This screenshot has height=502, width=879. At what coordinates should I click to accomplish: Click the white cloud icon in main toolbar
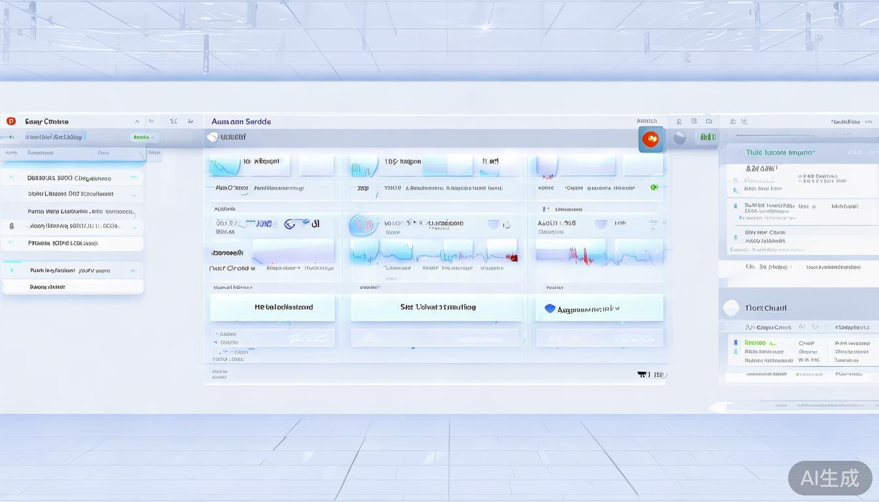(x=213, y=137)
